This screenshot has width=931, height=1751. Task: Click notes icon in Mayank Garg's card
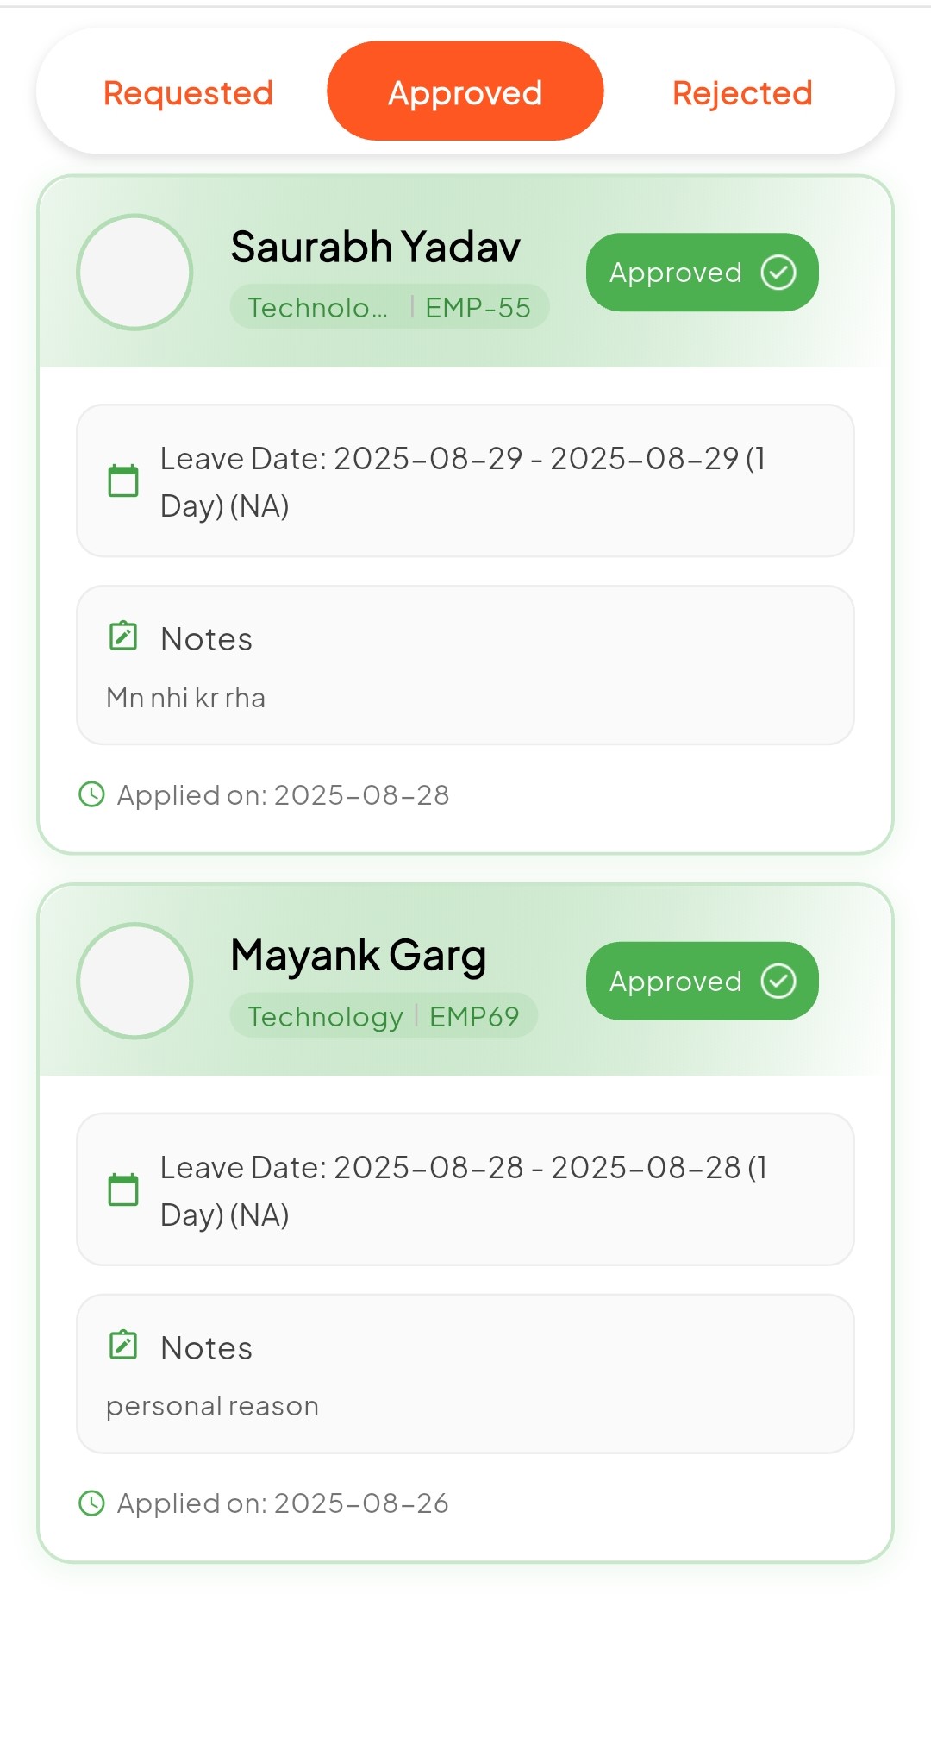tap(123, 1345)
